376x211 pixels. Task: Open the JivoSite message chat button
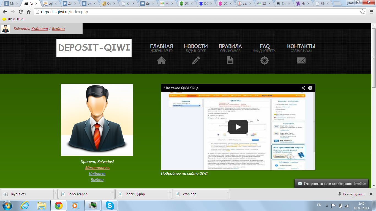331,184
